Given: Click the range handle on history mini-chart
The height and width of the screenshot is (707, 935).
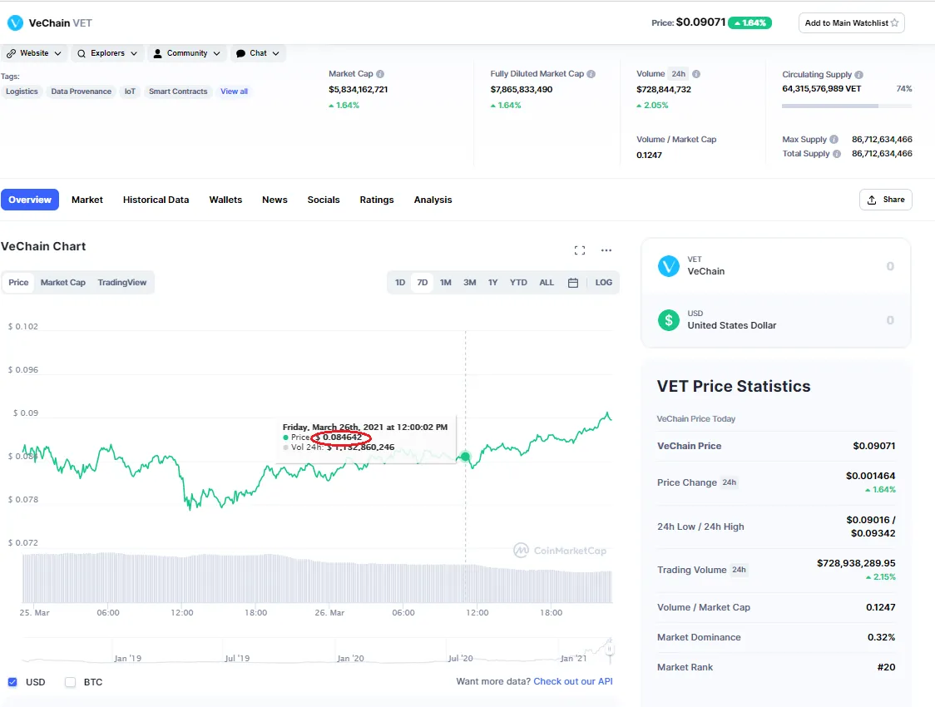Looking at the screenshot, I should click(x=610, y=650).
